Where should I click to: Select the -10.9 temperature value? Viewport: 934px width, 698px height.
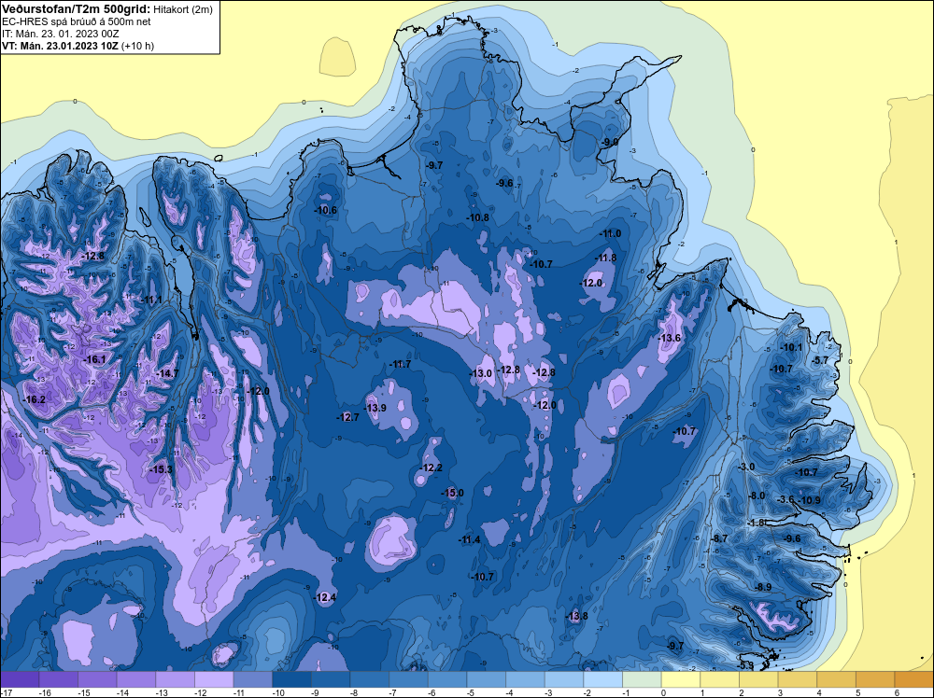coord(810,500)
